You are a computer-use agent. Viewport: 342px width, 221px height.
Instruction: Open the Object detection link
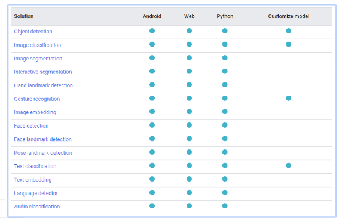coord(33,32)
